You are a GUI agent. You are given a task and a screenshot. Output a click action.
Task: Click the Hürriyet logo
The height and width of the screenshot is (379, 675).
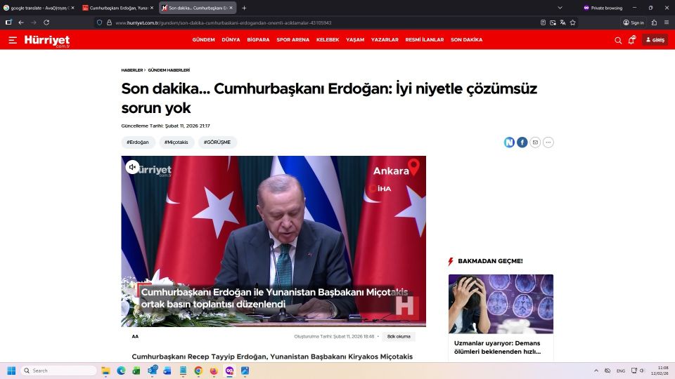pyautogui.click(x=47, y=41)
